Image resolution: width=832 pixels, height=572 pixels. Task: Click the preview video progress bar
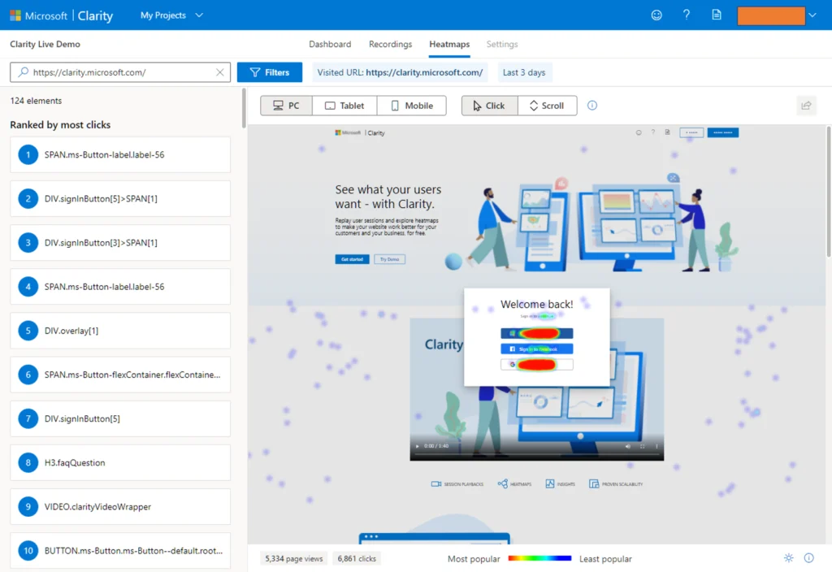coord(536,455)
